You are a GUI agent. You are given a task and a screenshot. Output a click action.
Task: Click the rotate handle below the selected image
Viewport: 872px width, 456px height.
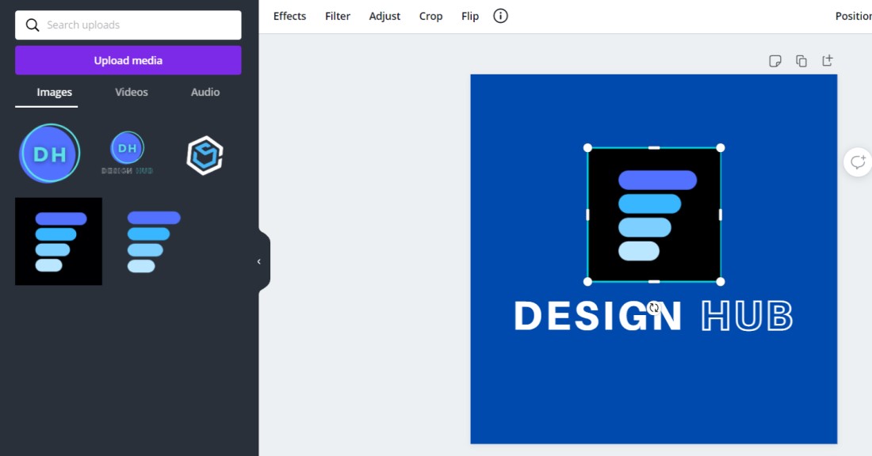point(654,307)
